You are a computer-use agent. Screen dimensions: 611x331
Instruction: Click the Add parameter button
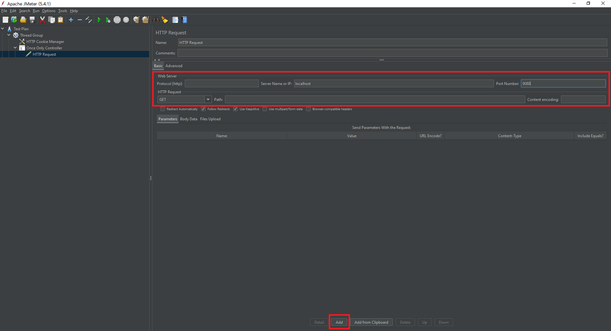[339, 322]
